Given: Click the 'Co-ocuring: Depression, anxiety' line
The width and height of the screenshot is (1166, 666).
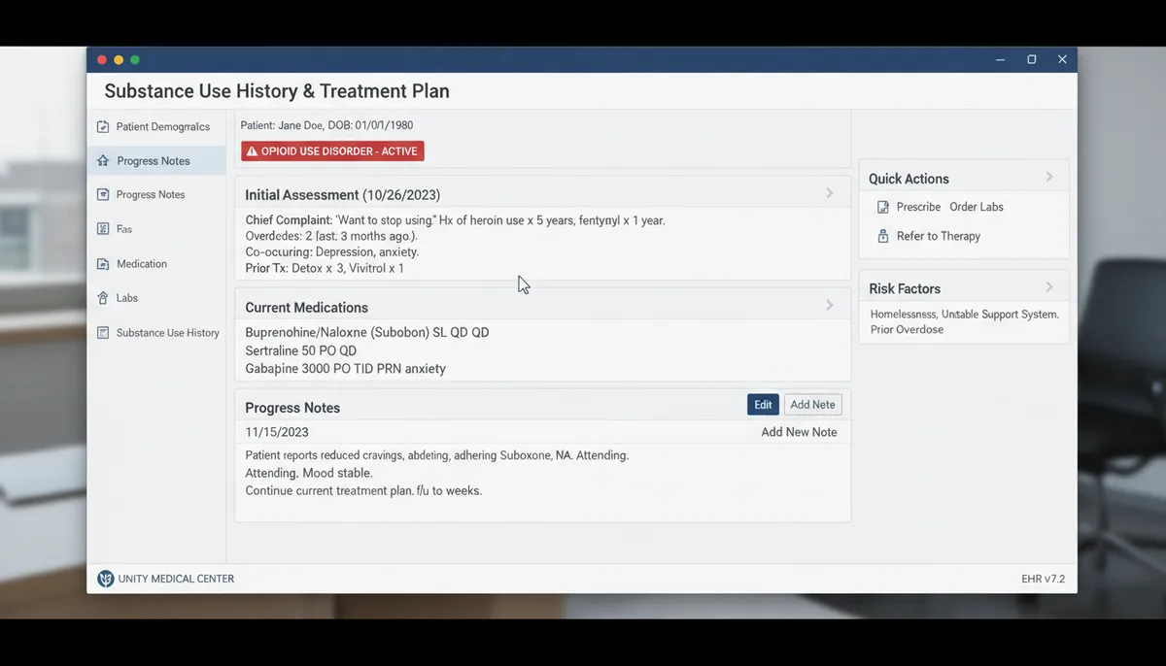Looking at the screenshot, I should click(x=332, y=252).
